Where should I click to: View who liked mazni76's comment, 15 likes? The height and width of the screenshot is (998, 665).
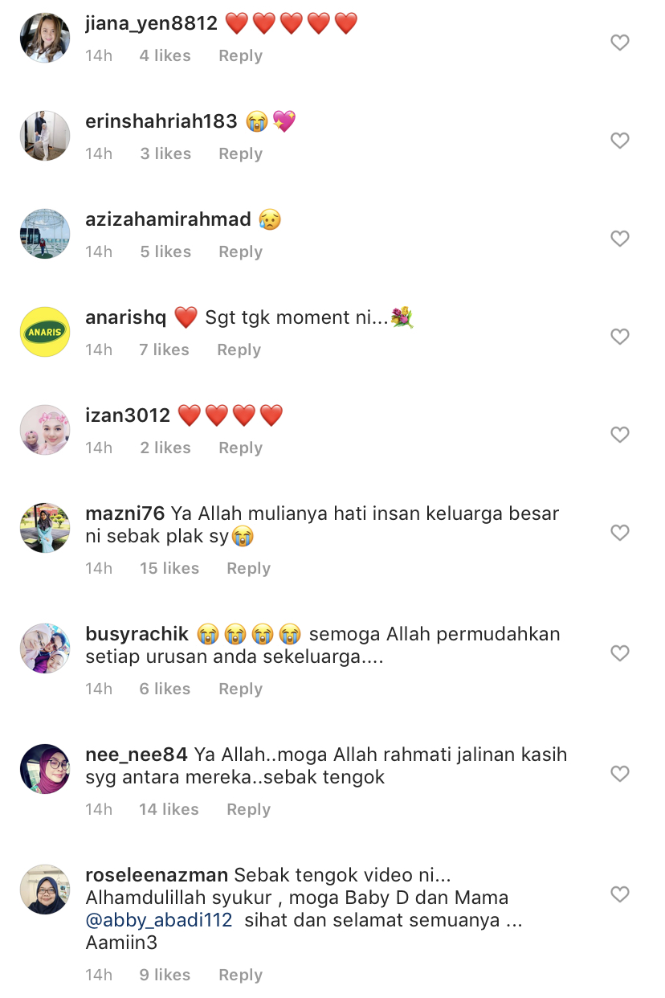169,568
